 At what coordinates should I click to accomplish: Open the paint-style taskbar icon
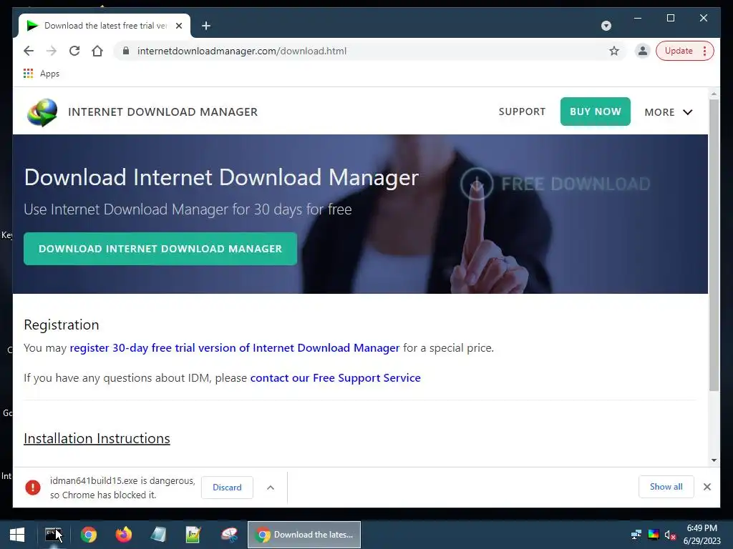click(x=229, y=535)
